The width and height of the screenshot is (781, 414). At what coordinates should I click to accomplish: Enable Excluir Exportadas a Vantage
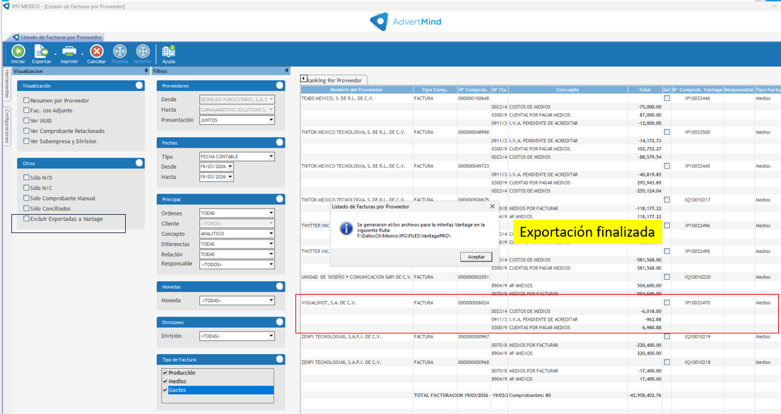(26, 218)
